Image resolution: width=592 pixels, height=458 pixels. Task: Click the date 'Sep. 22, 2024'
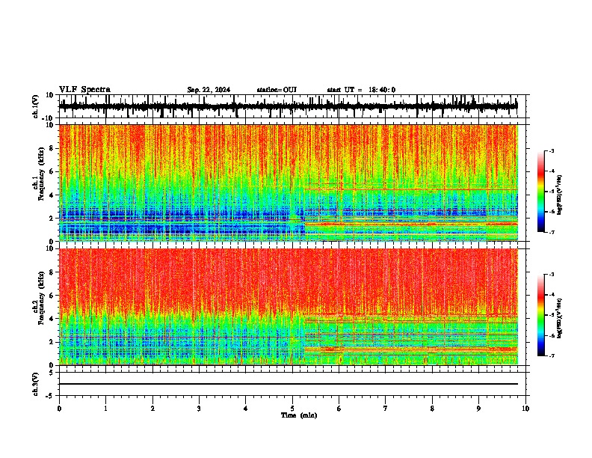pyautogui.click(x=209, y=90)
